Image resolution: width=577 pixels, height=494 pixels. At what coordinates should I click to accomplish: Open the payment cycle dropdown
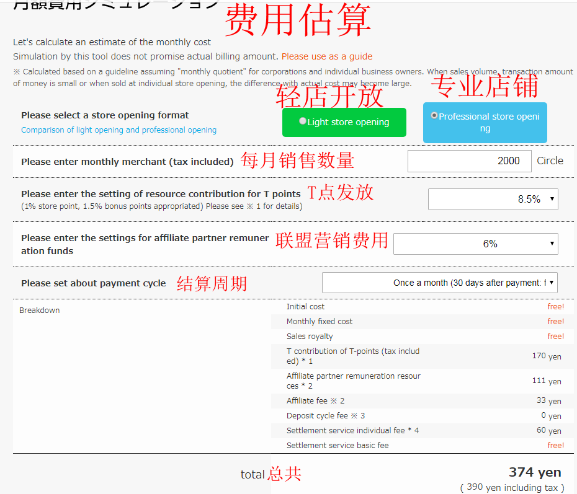pyautogui.click(x=440, y=283)
